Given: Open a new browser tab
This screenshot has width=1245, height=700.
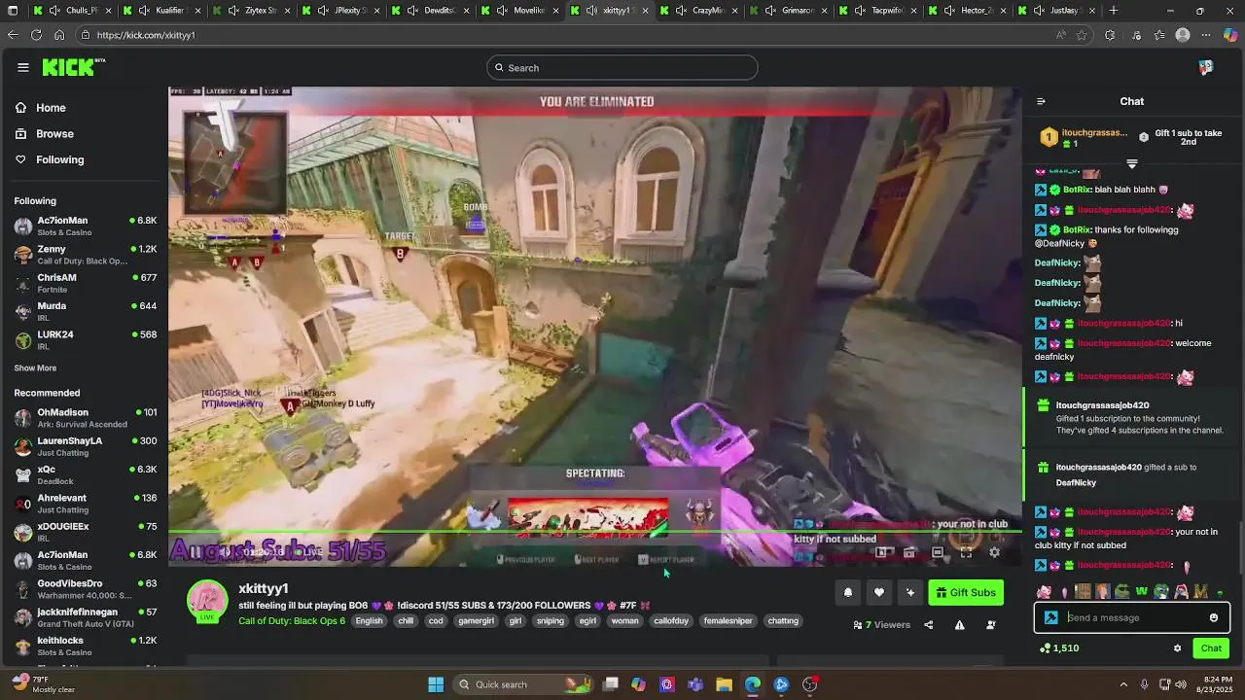Looking at the screenshot, I should pyautogui.click(x=1114, y=11).
